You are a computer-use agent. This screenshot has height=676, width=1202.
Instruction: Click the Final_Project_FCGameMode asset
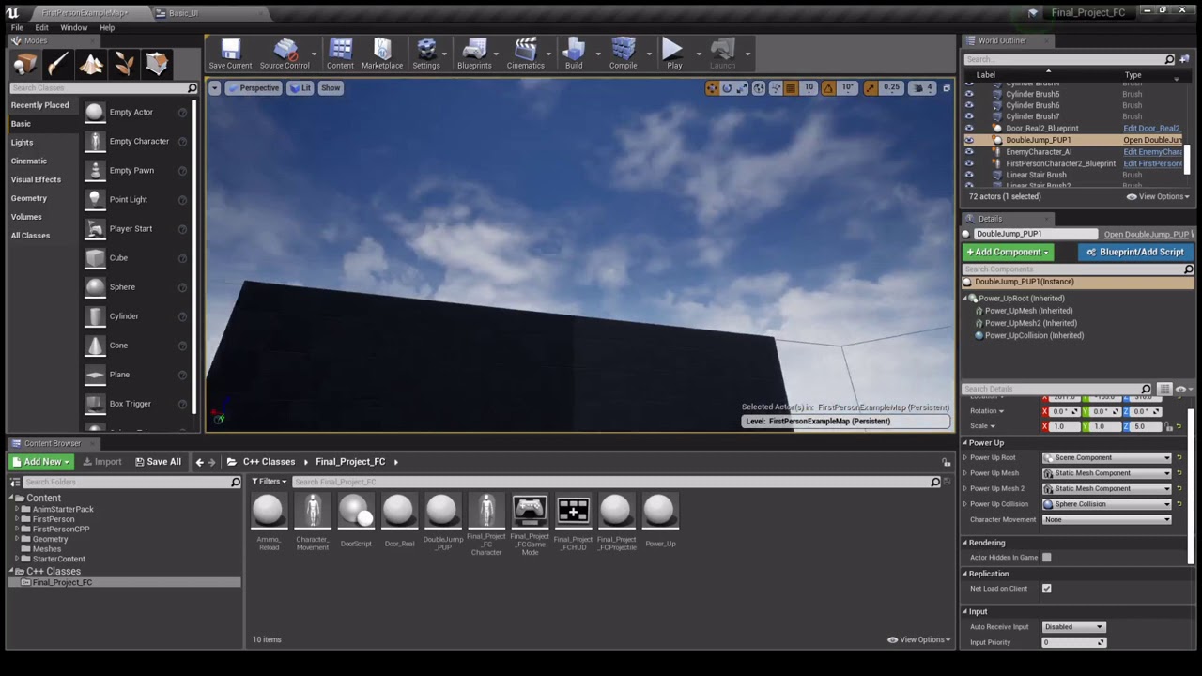click(x=530, y=525)
